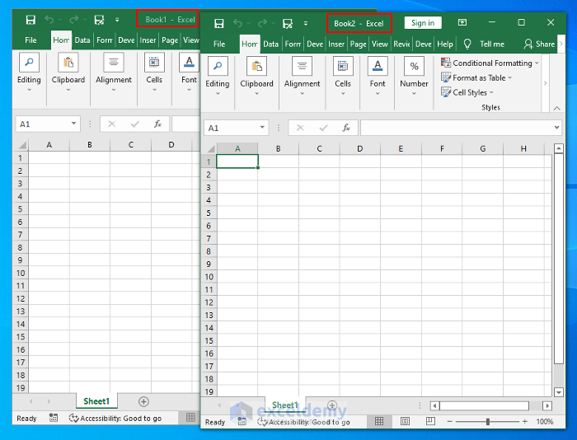Image resolution: width=577 pixels, height=440 pixels.
Task: Click Save icon in Book1 title bar
Action: point(30,20)
